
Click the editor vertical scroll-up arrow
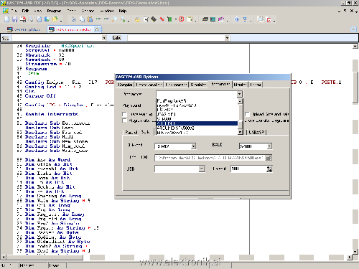click(355, 46)
